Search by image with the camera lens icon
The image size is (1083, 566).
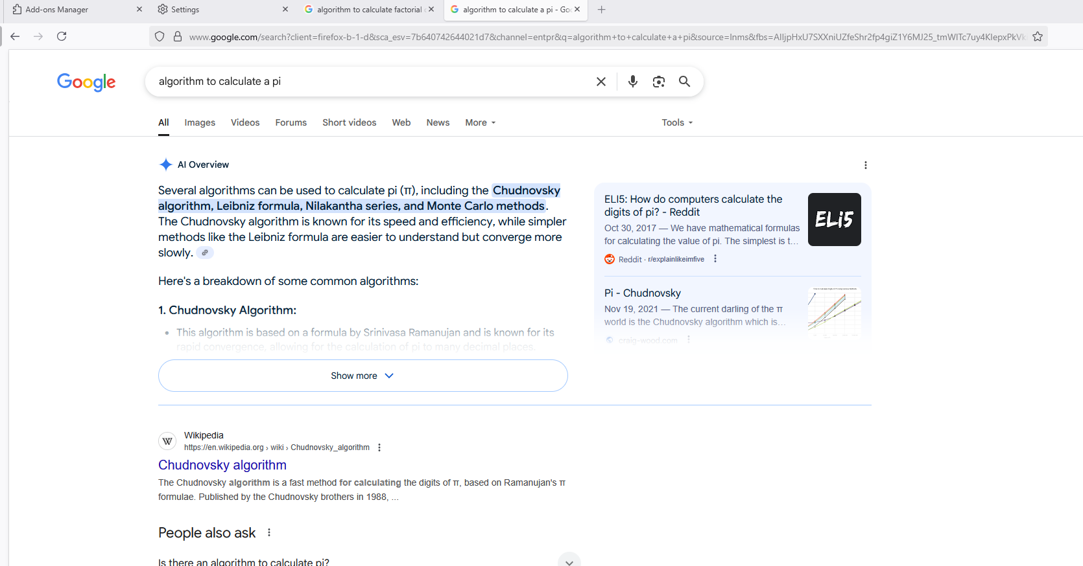point(659,82)
